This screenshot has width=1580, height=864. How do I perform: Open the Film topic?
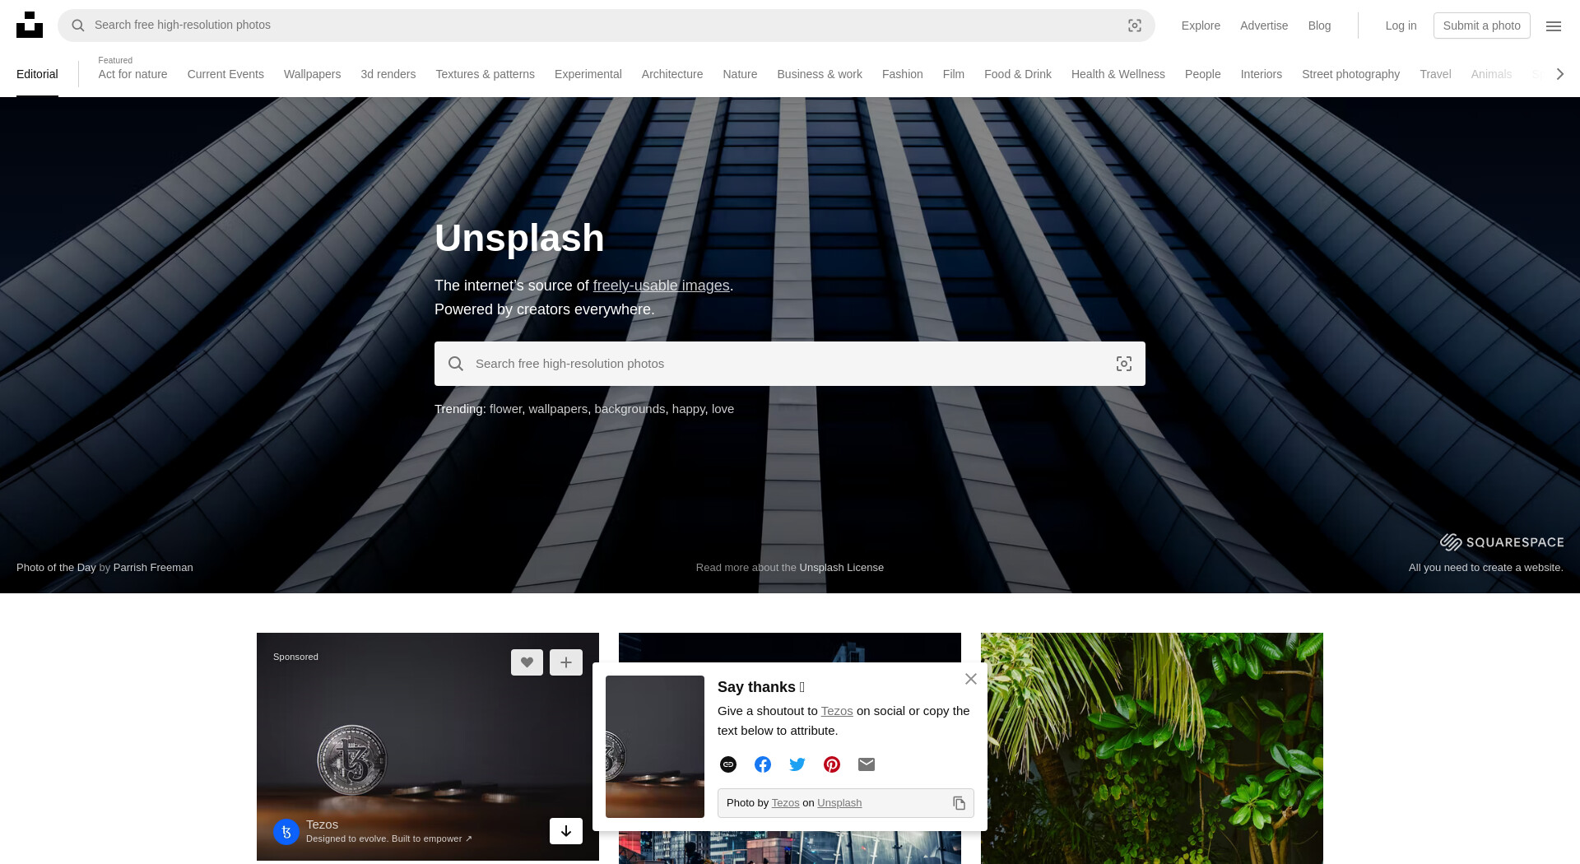click(953, 74)
